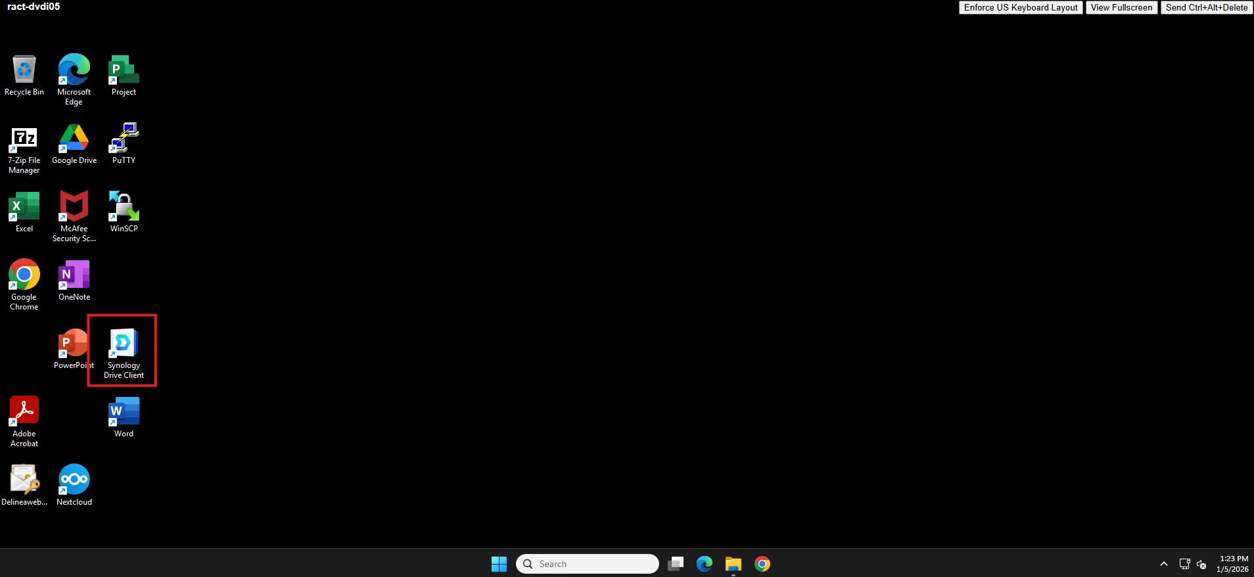Click Enforce US Keyboard Layout button
This screenshot has height=577, width=1254.
1021,7
